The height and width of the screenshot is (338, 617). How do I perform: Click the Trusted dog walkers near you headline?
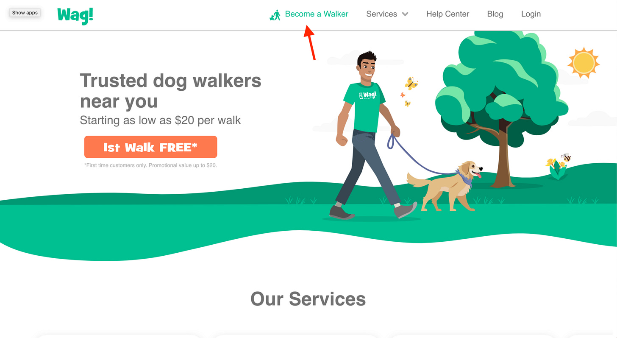click(170, 90)
